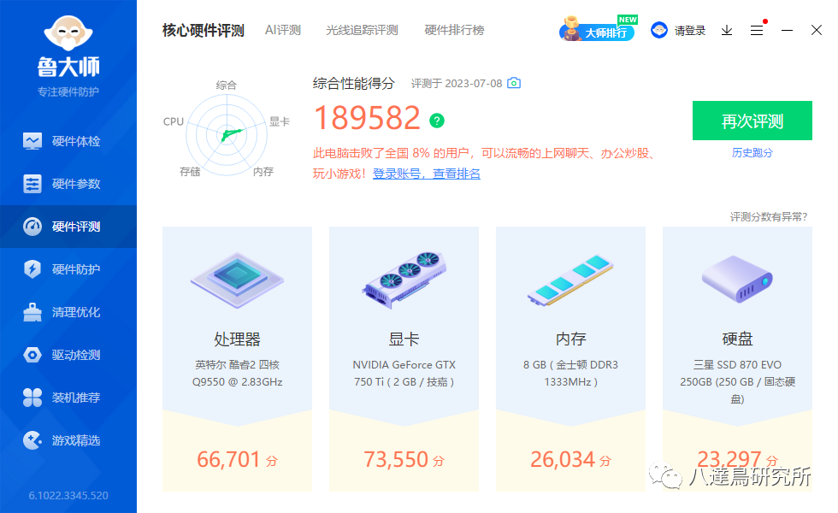Open 游戏精选 in the sidebar

[68, 440]
